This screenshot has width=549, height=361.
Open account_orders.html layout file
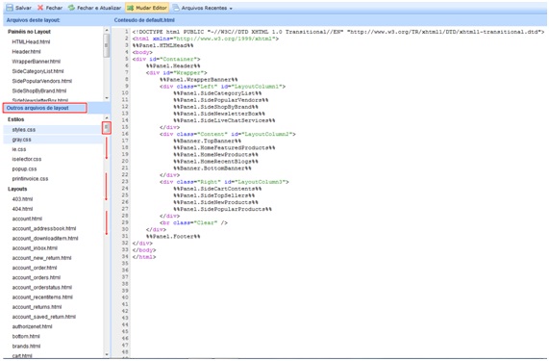[x=37, y=277]
